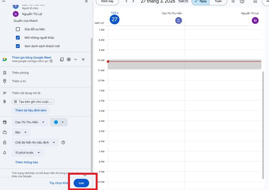
Task: Open the 'Bận' availability dropdown
Action: (22, 132)
